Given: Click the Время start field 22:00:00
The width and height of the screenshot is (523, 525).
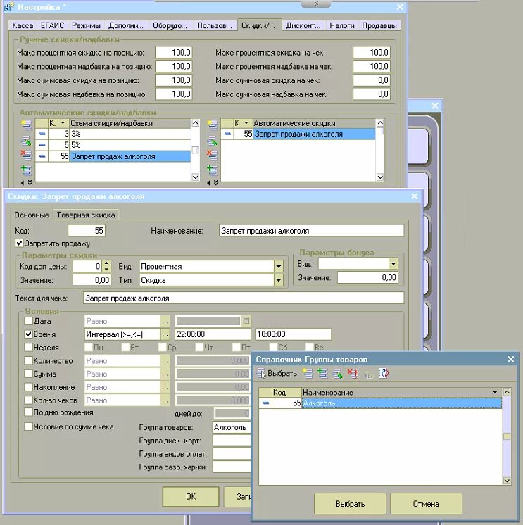Looking at the screenshot, I should [213, 334].
